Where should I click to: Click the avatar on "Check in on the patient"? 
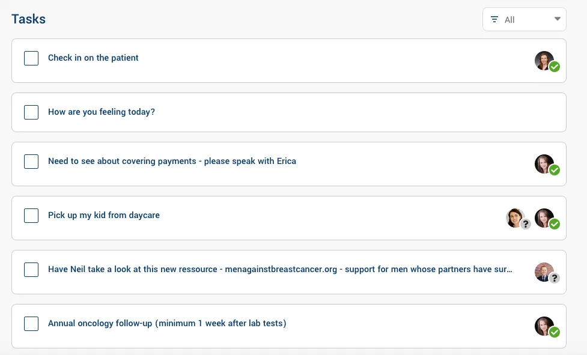click(x=544, y=60)
